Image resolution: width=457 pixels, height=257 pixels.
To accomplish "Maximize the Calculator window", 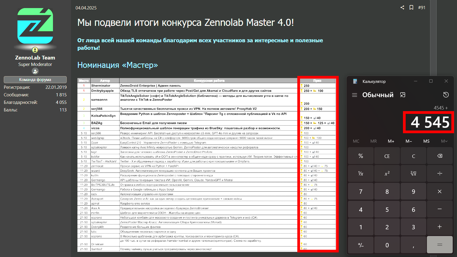I will (x=431, y=81).
